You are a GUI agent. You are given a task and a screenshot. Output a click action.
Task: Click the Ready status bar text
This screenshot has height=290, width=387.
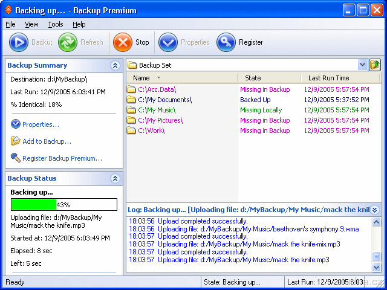15,282
